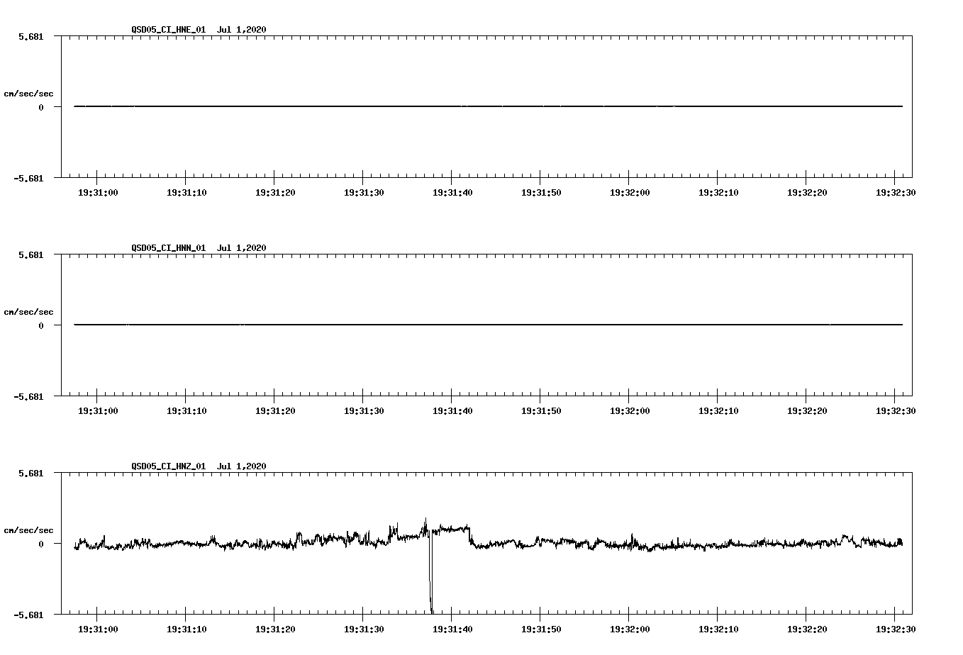
Task: Click the -5.681 lower limit of HNE plot
Action: (x=28, y=178)
